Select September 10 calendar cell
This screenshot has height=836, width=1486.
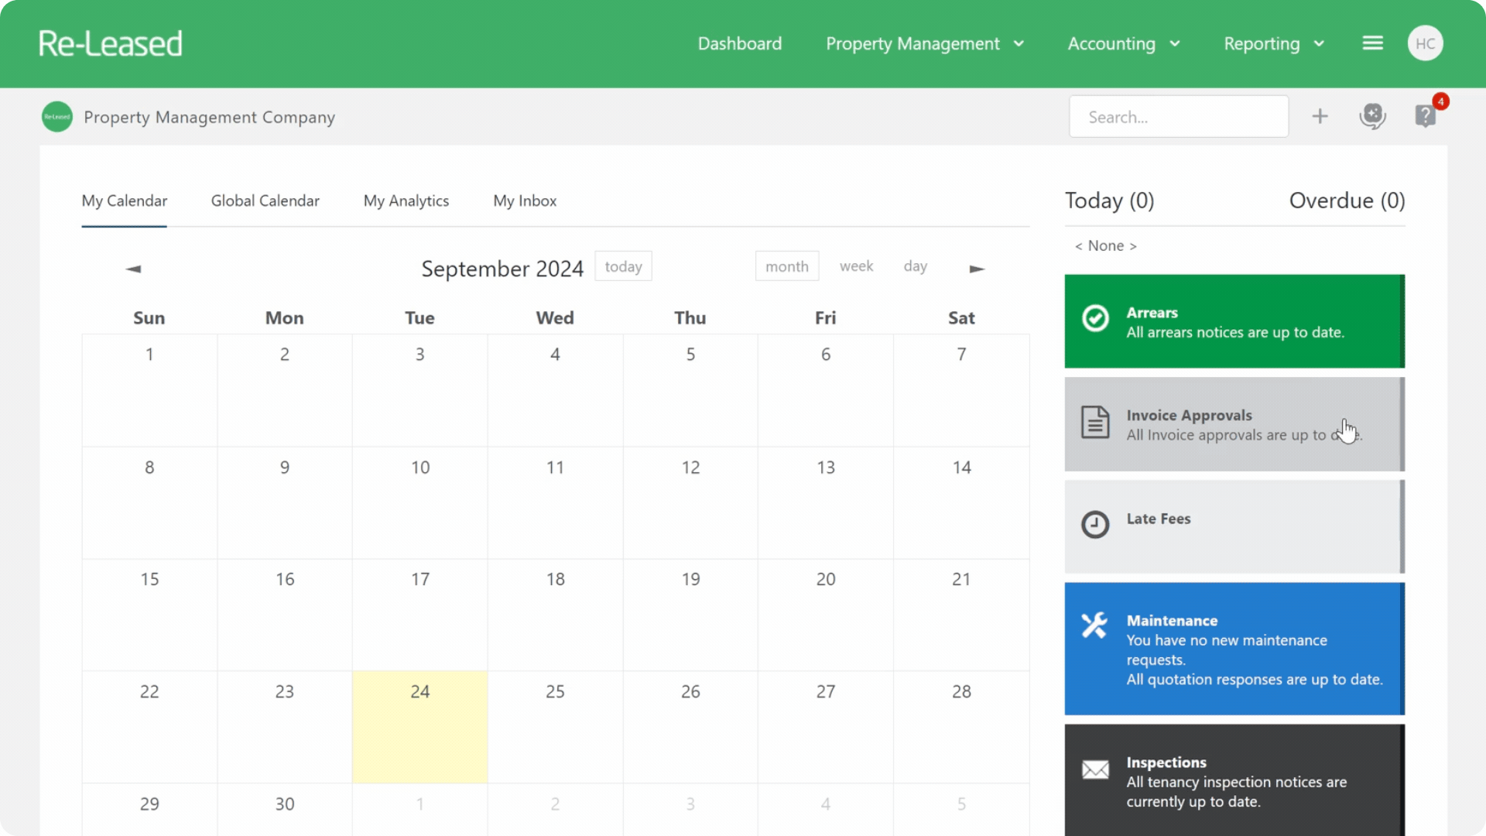point(420,503)
